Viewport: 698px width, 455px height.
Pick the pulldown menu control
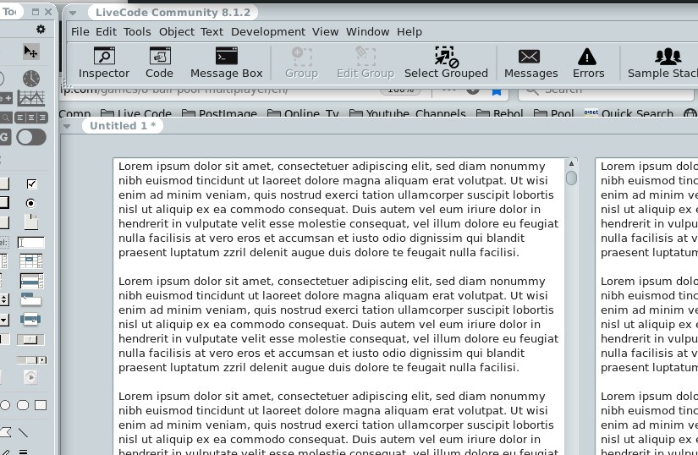click(x=31, y=300)
